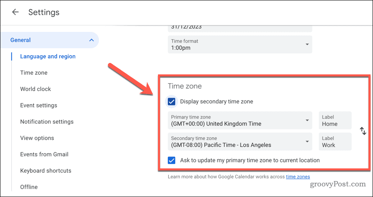The image size is (373, 197).
Task: Edit the Home label field
Action: 335,121
